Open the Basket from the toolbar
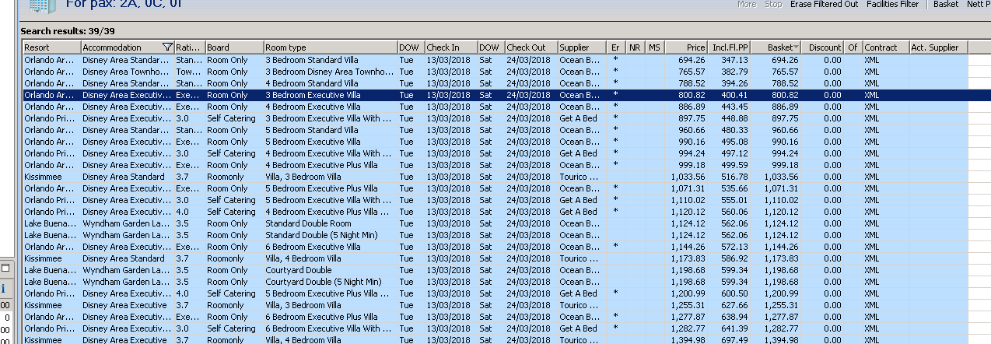This screenshot has height=344, width=991. click(x=946, y=5)
